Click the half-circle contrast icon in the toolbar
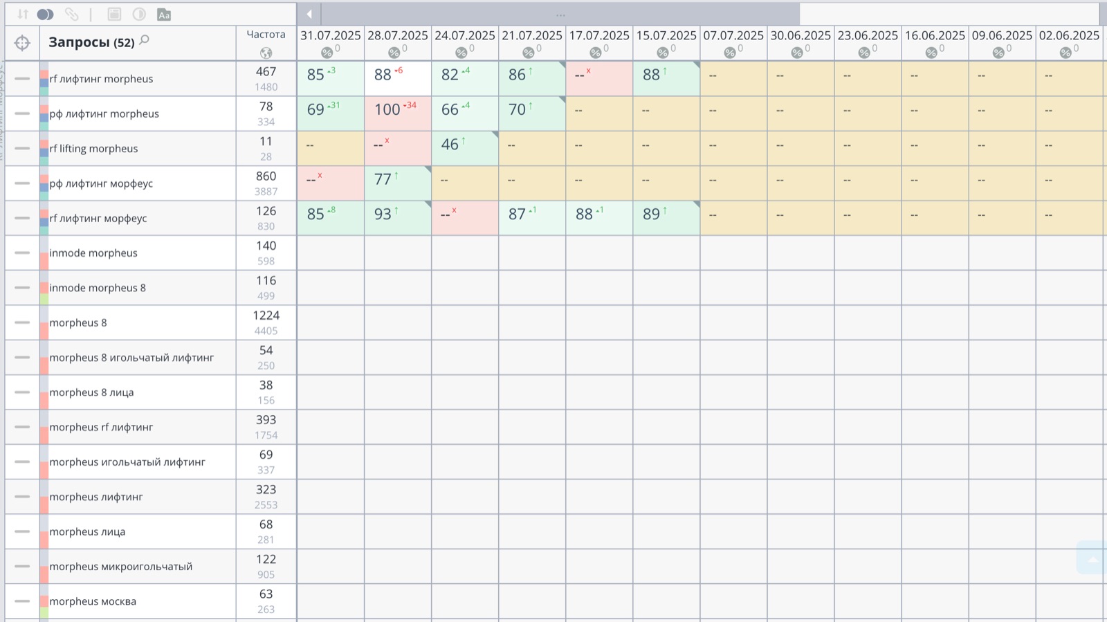This screenshot has height=622, width=1107. pyautogui.click(x=139, y=14)
